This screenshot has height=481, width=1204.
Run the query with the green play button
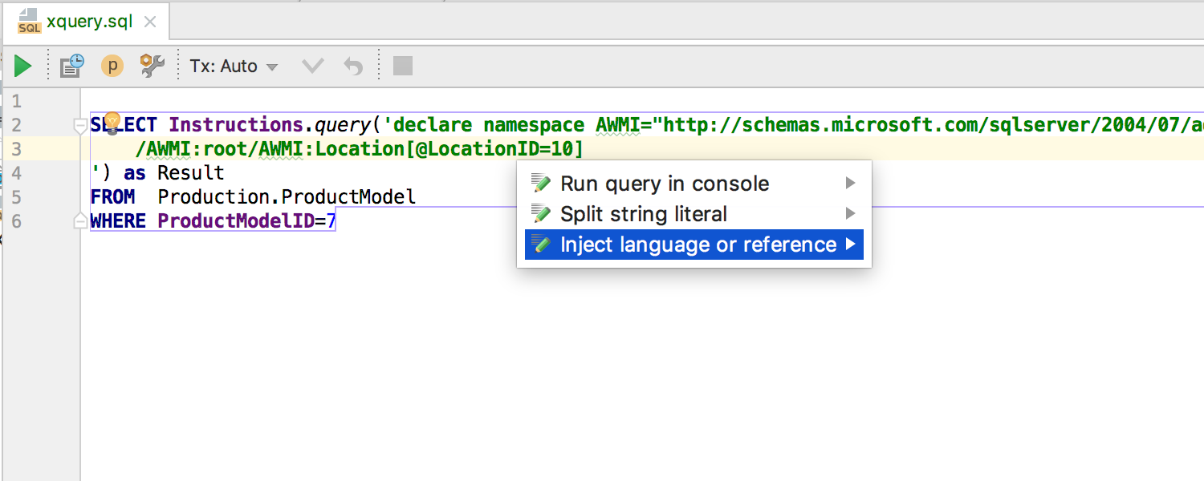point(23,66)
